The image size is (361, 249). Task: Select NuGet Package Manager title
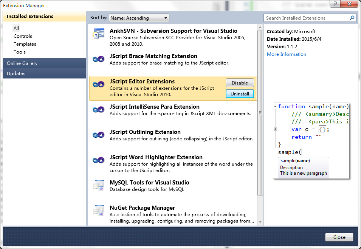click(x=142, y=207)
